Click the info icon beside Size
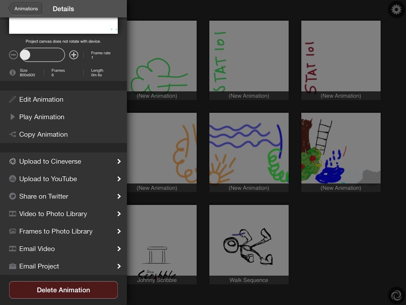Image resolution: width=406 pixels, height=305 pixels. [13, 73]
